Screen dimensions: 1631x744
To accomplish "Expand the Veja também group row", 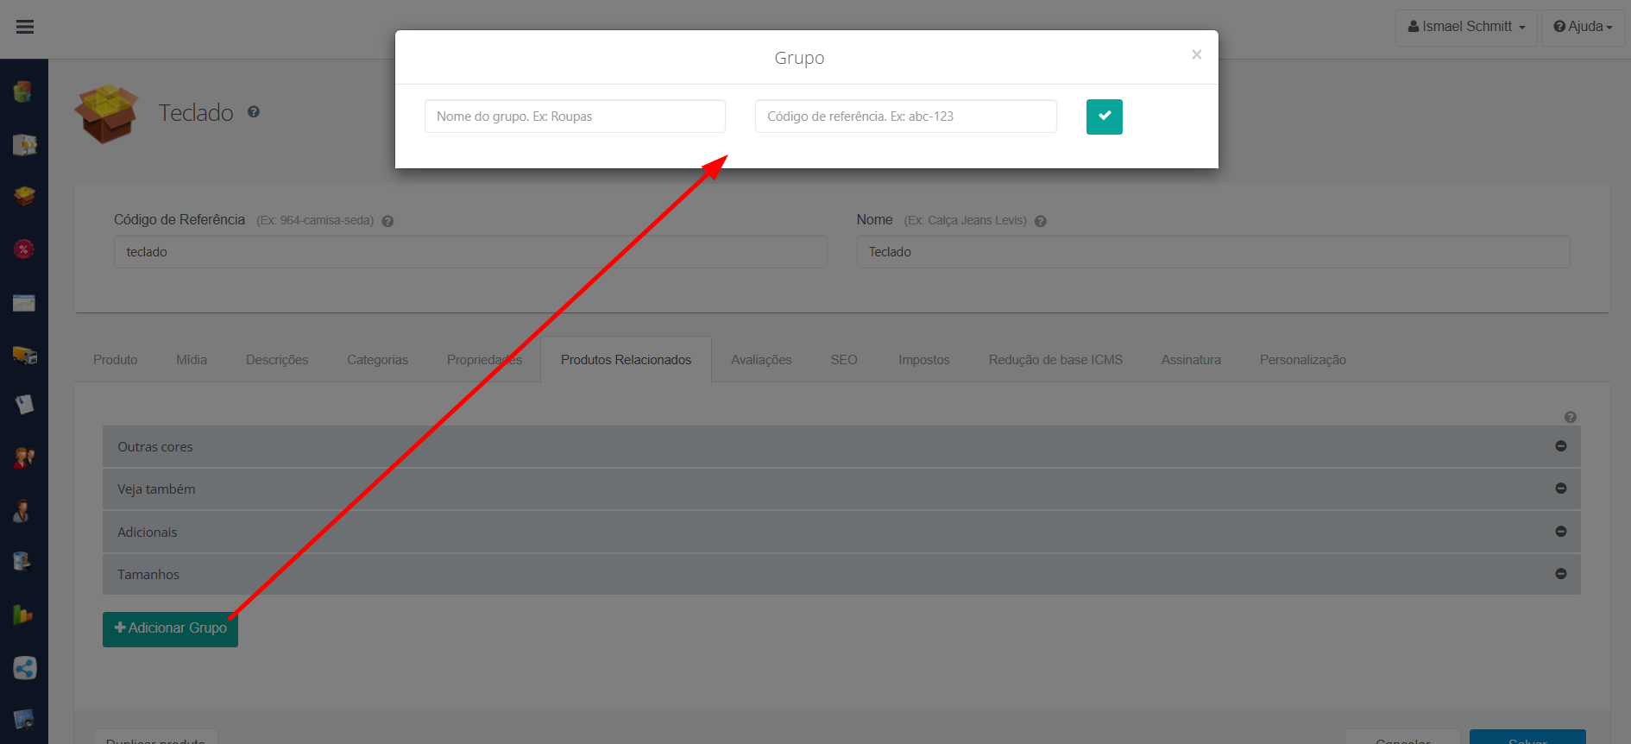I will 156,489.
